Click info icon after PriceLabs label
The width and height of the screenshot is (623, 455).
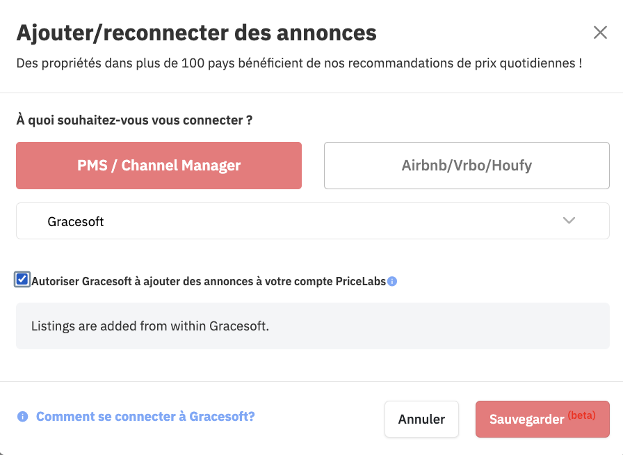click(x=392, y=281)
